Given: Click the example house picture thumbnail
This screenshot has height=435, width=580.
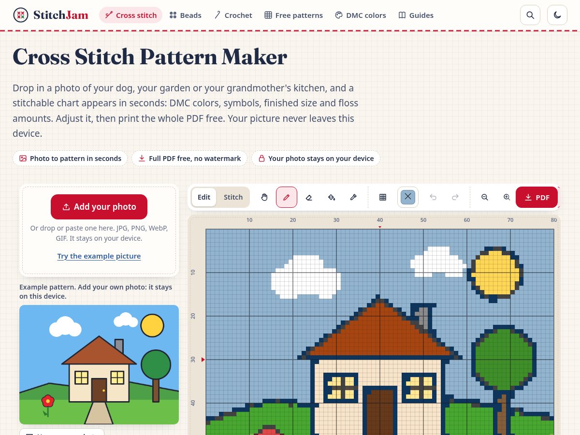Looking at the screenshot, I should pyautogui.click(x=99, y=364).
